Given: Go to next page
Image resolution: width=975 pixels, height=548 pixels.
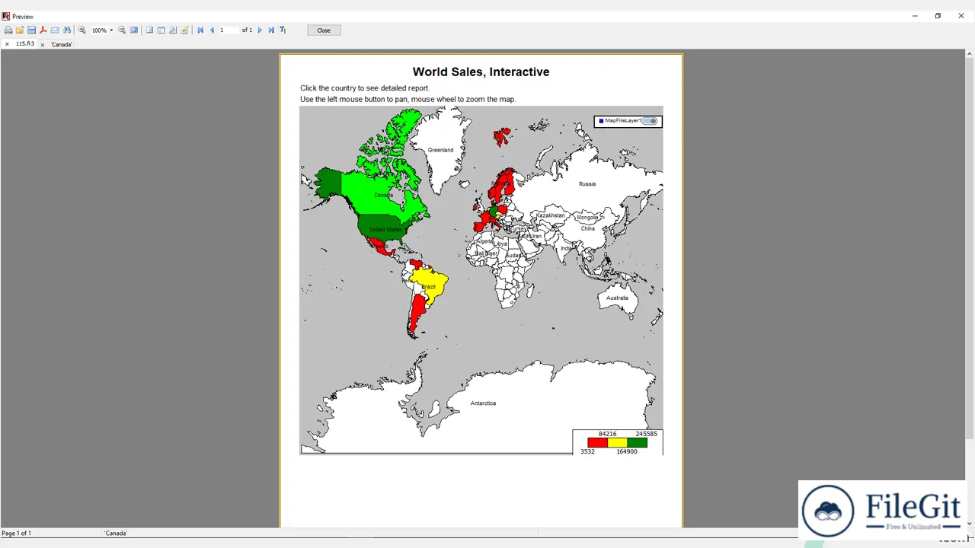Looking at the screenshot, I should pos(260,30).
